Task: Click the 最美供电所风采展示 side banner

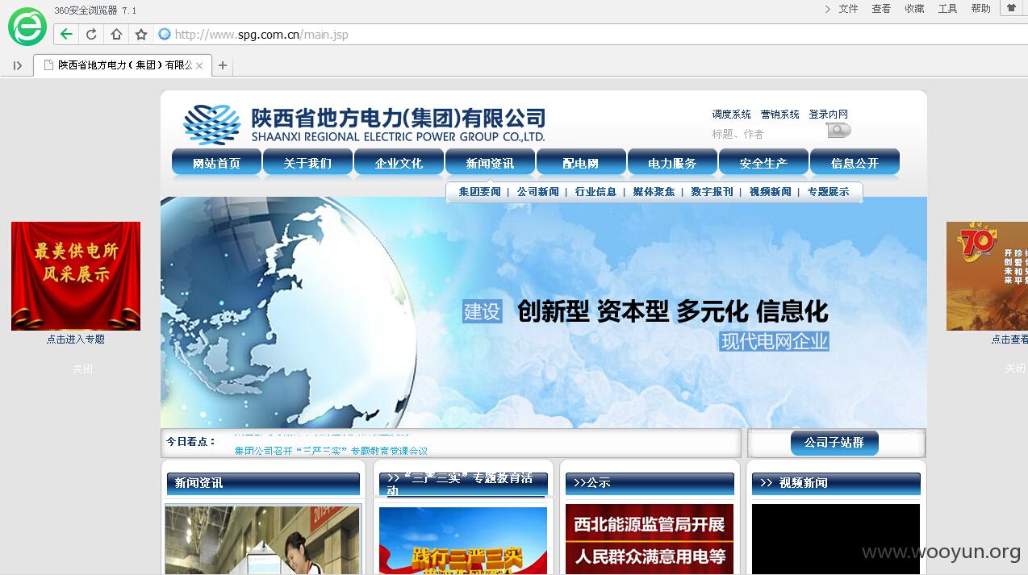Action: pos(76,276)
